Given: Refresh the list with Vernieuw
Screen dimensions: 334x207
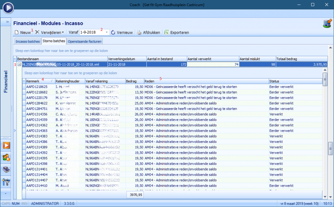Looking at the screenshot, I should 122,33.
